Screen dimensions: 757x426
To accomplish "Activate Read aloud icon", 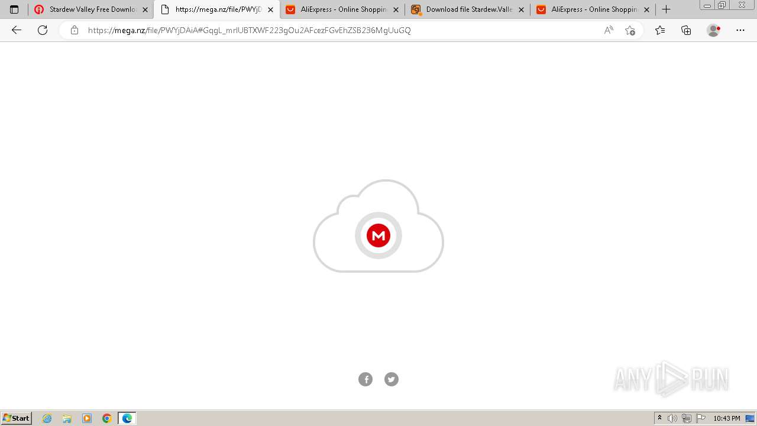I will click(609, 30).
